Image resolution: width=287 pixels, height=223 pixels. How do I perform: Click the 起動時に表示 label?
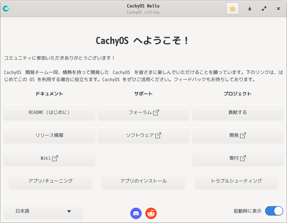(248, 211)
